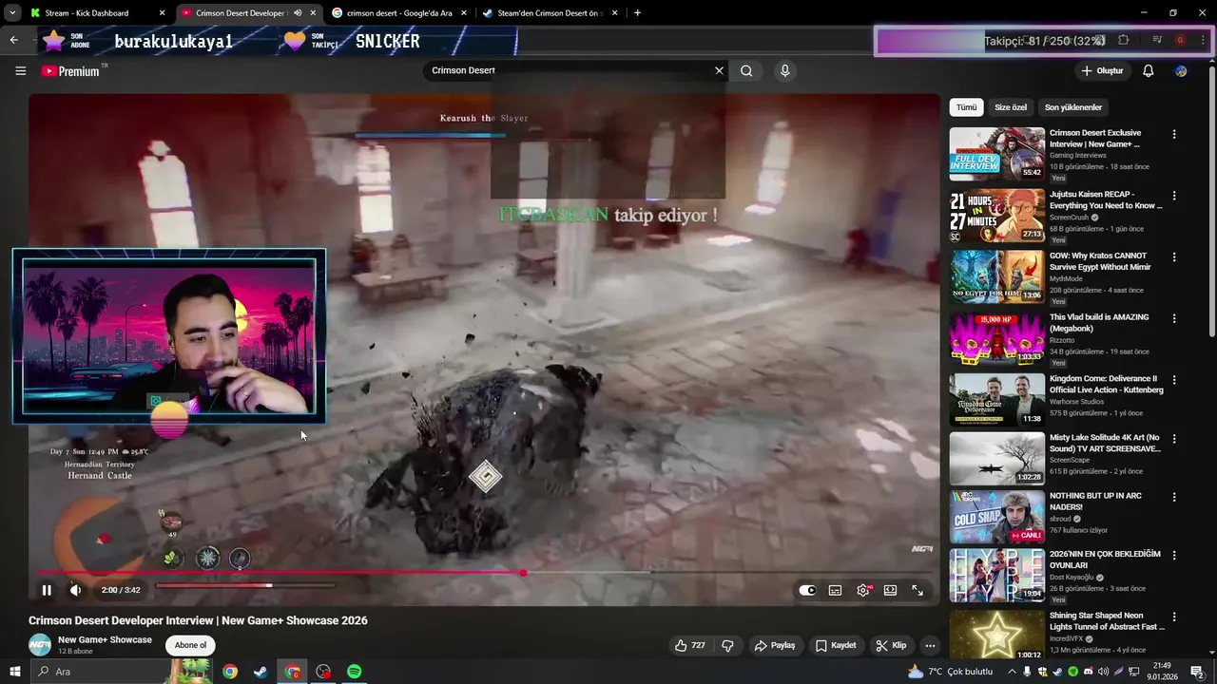Open Shining Star Shaped Neon Lights thumbnail
The width and height of the screenshot is (1217, 684).
[x=996, y=635]
